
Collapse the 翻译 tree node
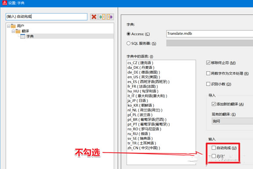tap(13, 31)
